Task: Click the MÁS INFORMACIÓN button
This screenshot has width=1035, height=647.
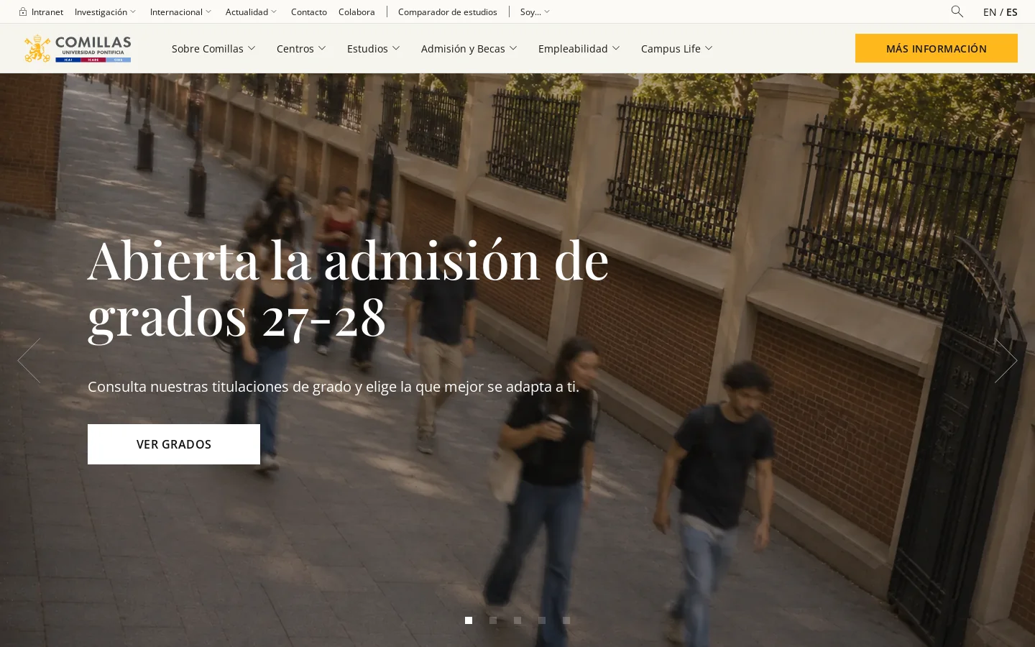Action: pos(937,48)
